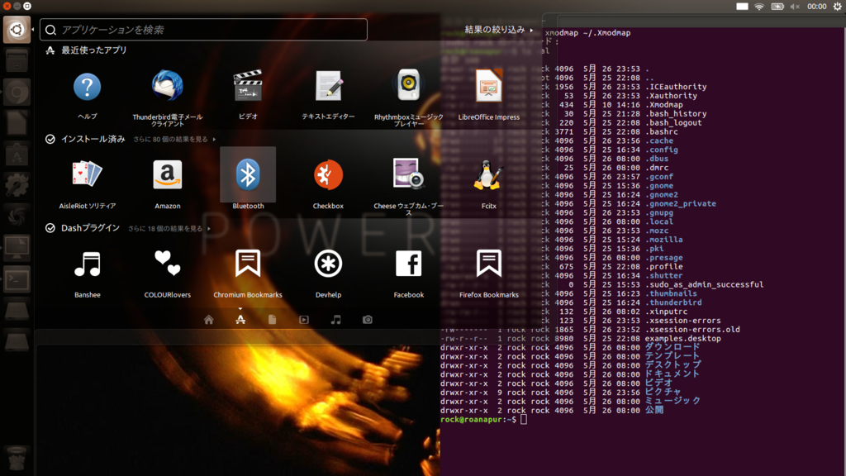Show 18 more Dash plugin results
846x476 pixels.
[169, 228]
